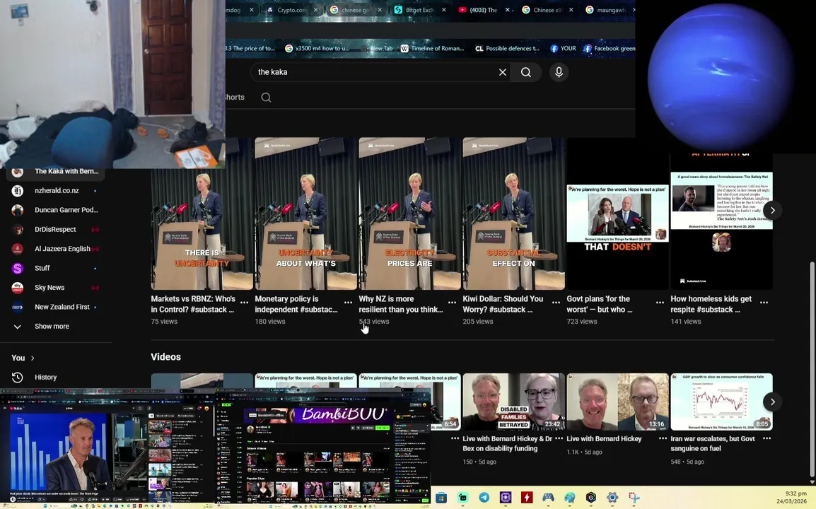Open the dark hexagon taskbar app
This screenshot has height=509, width=816.
point(590,498)
